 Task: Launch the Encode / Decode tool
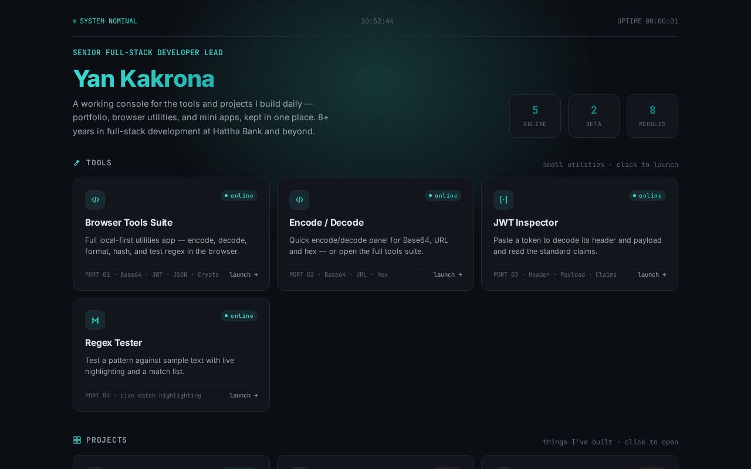click(448, 275)
